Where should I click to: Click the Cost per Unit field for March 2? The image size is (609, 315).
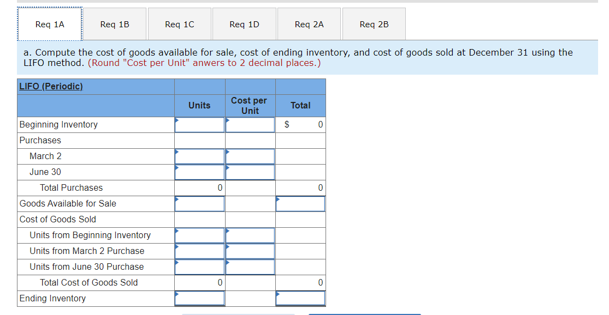click(x=250, y=156)
